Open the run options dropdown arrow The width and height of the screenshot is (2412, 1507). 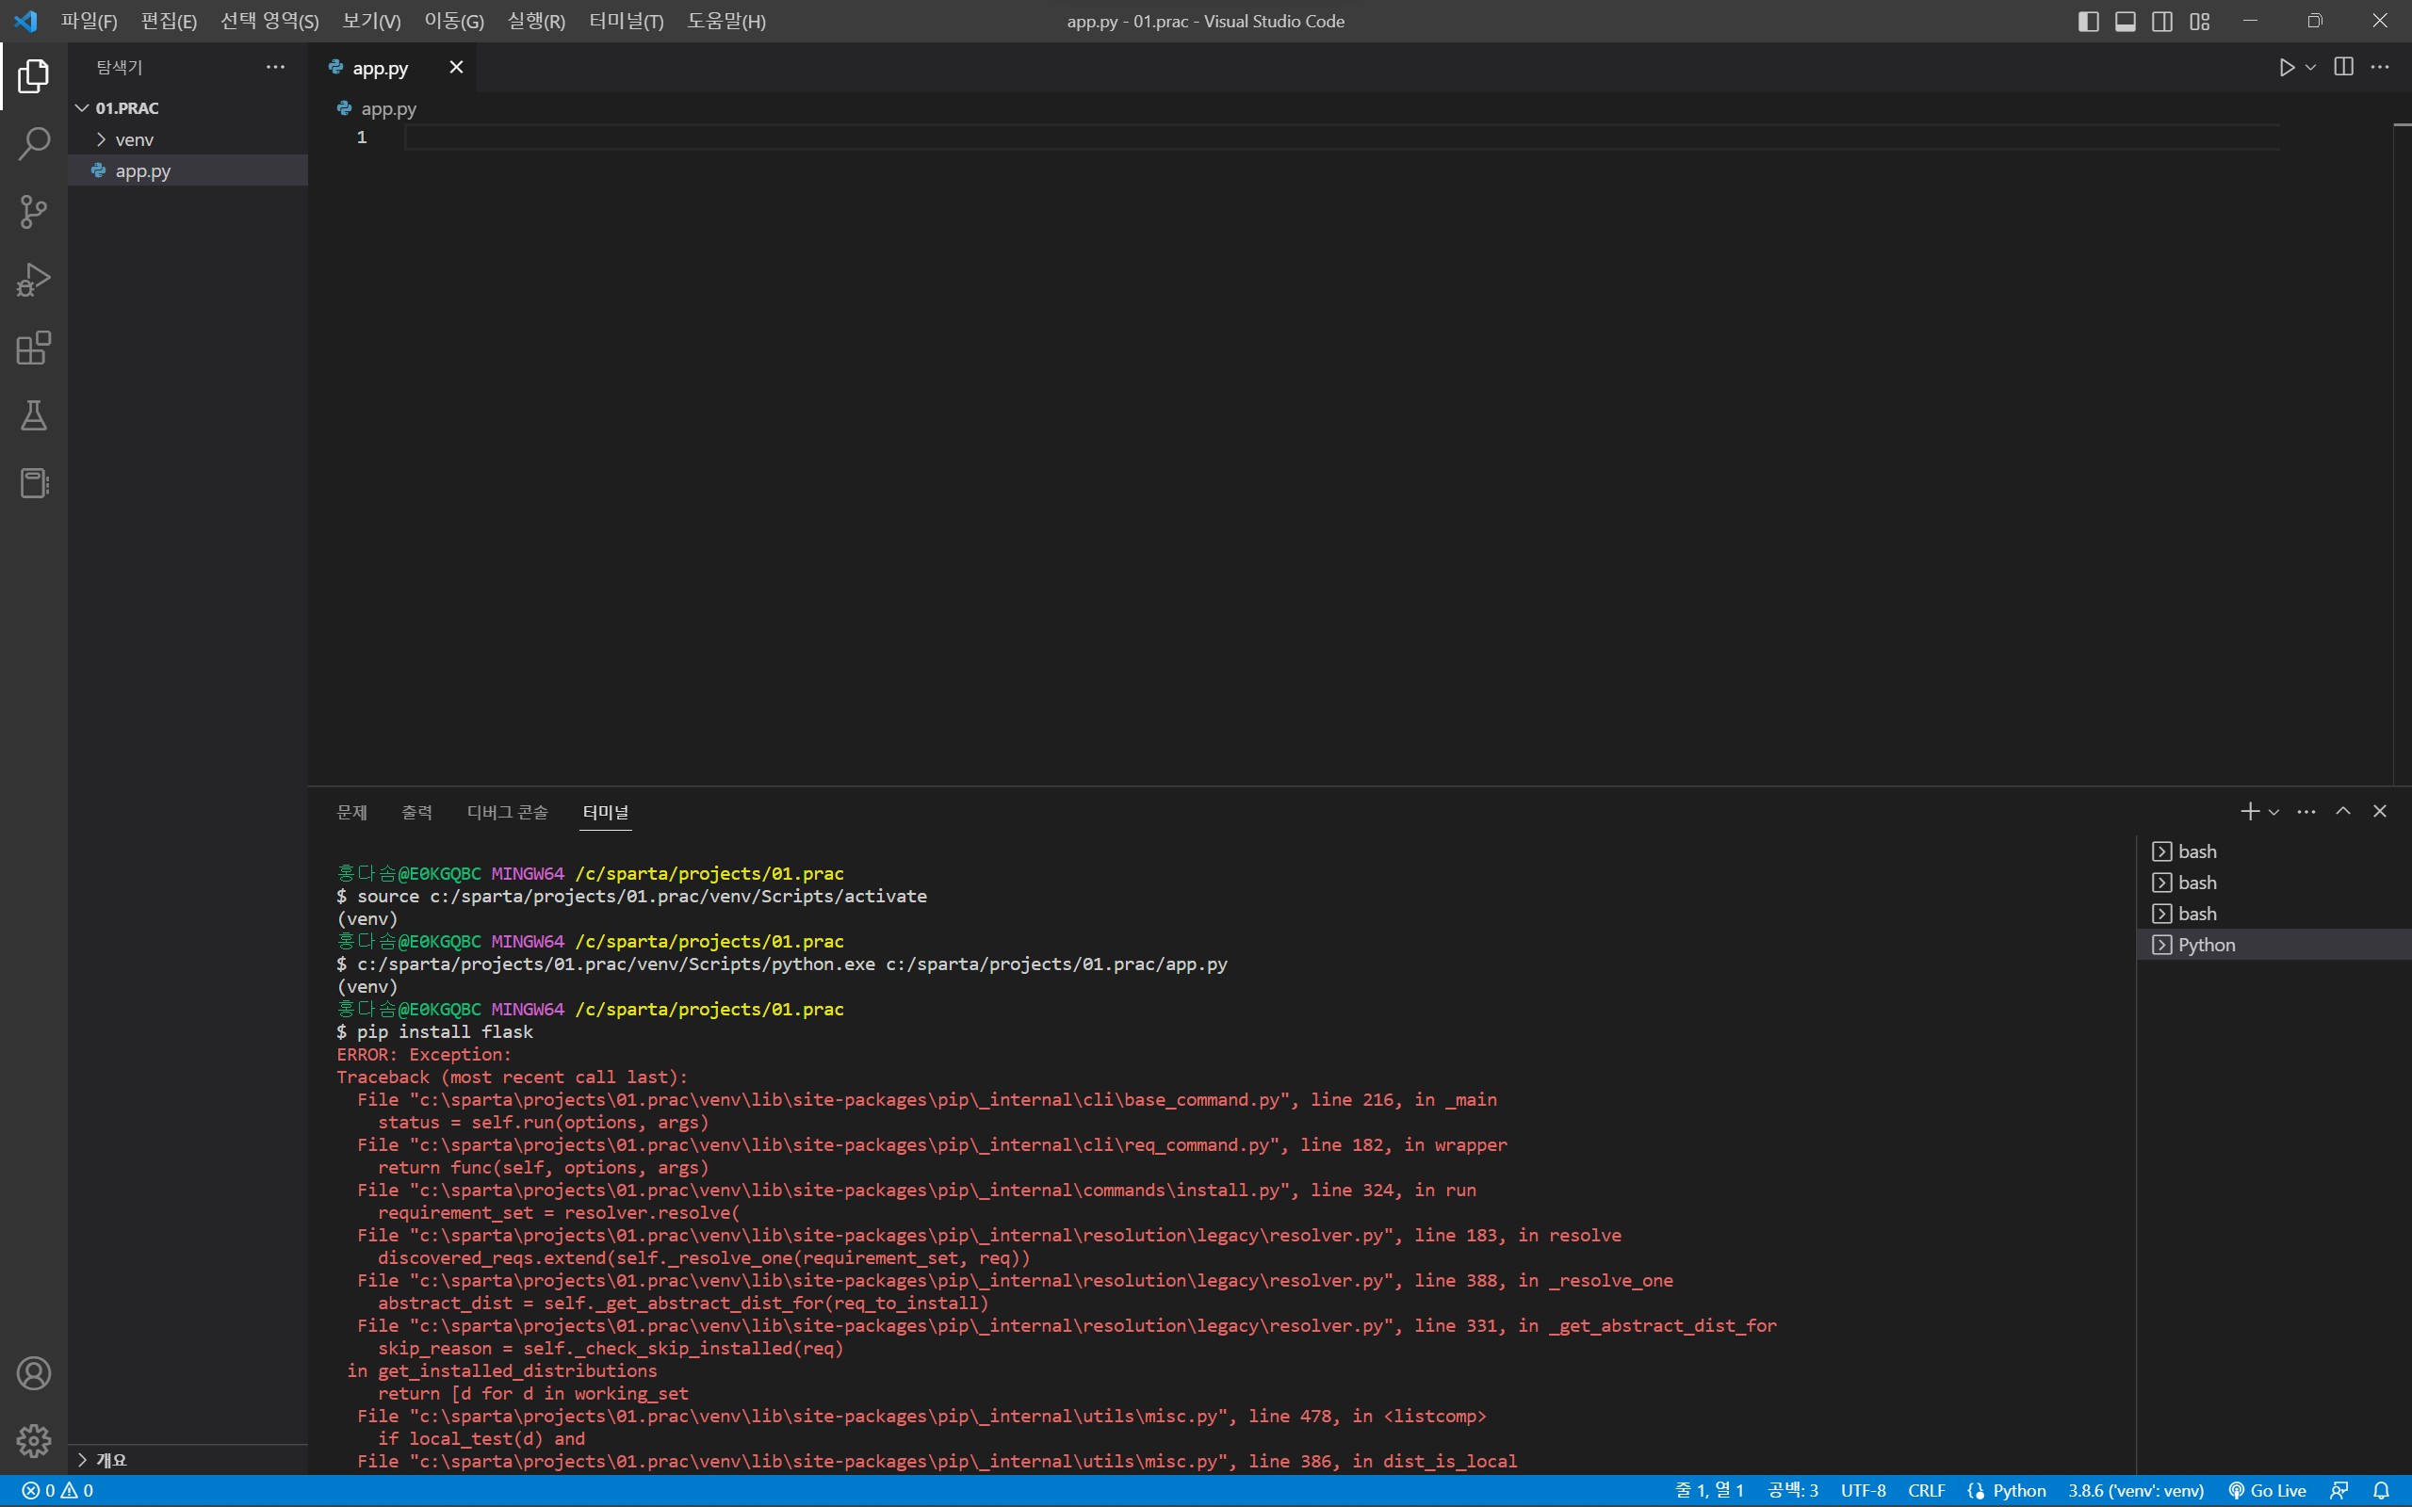coord(2310,68)
